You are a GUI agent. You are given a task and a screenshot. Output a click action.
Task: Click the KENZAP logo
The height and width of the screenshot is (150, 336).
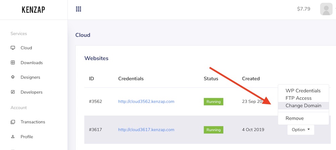click(x=33, y=10)
